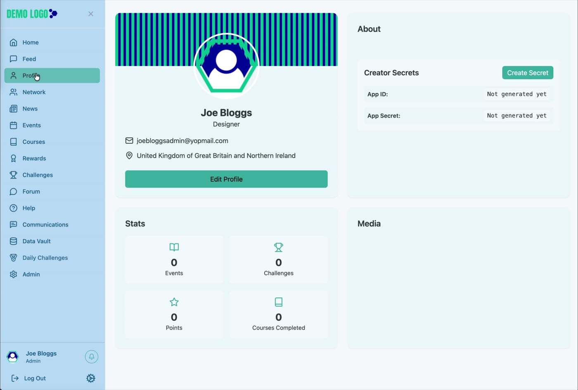Go to the Network page

click(x=52, y=92)
